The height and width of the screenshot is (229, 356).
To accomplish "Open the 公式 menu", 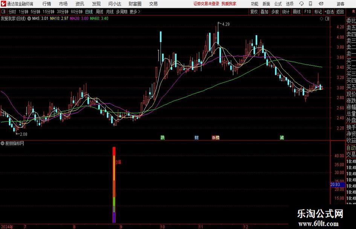I will click(x=278, y=4).
